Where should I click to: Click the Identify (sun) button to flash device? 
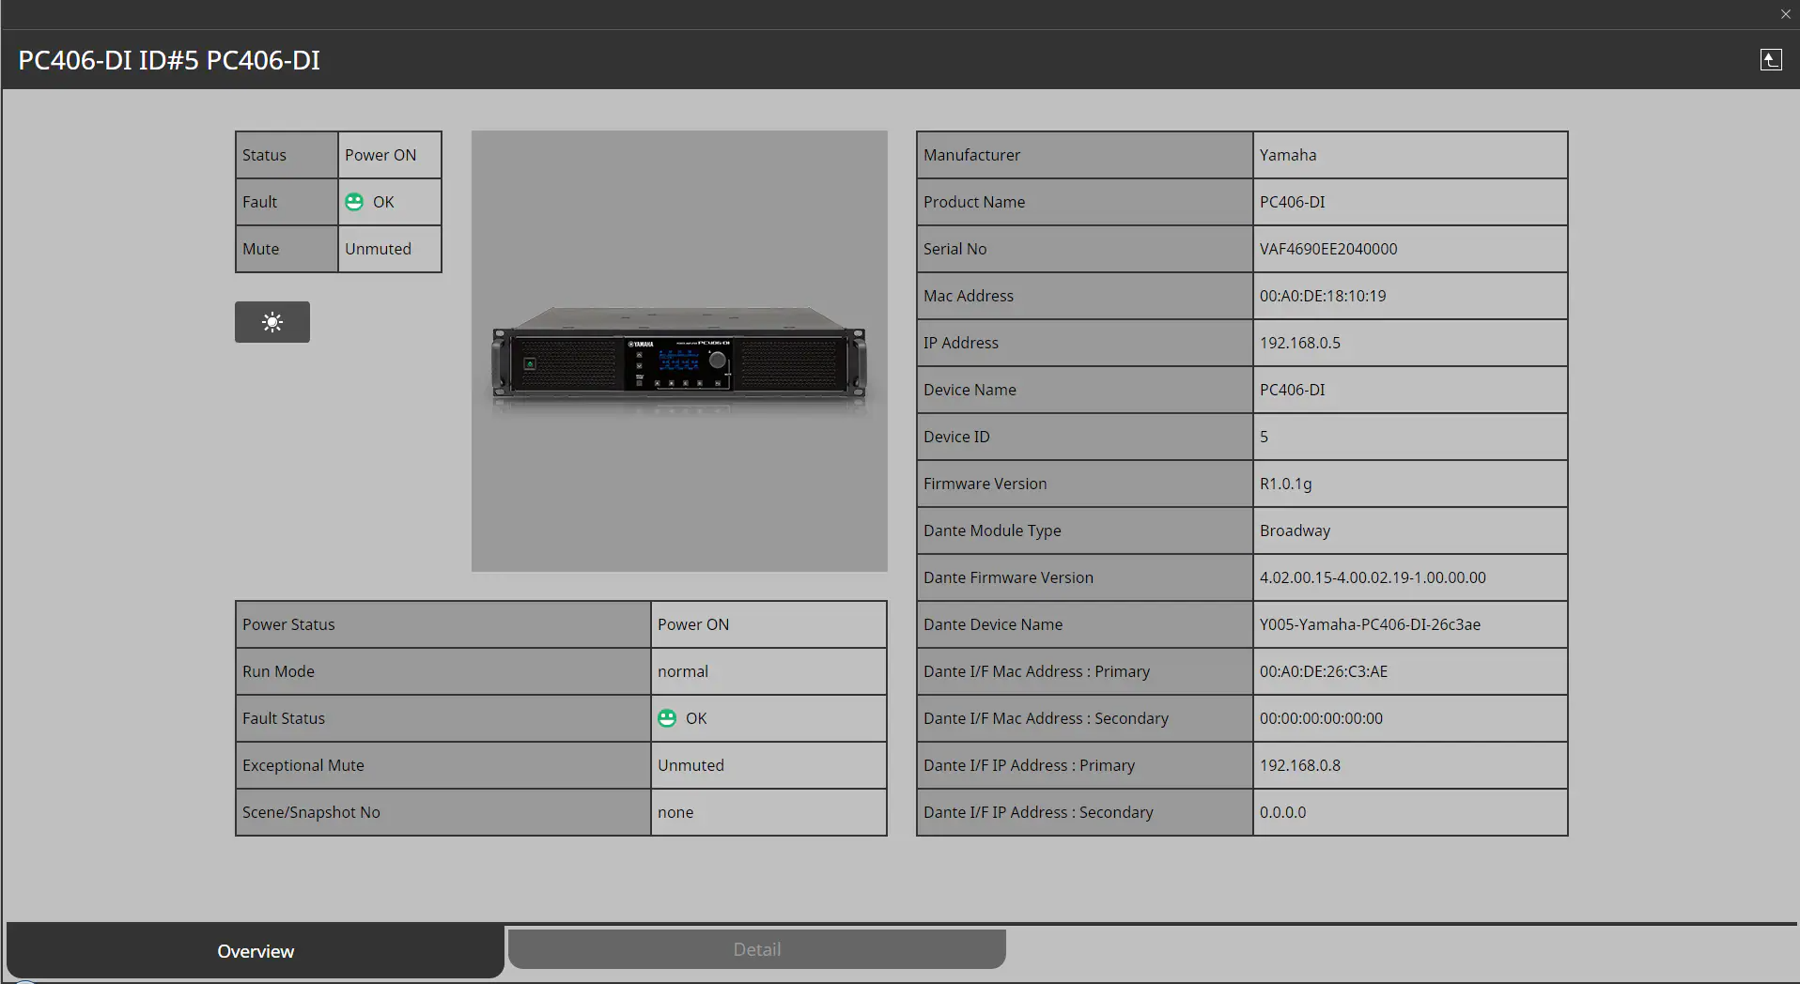click(272, 321)
